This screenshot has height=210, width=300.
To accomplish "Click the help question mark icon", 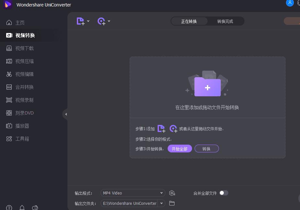I will pos(8,207).
